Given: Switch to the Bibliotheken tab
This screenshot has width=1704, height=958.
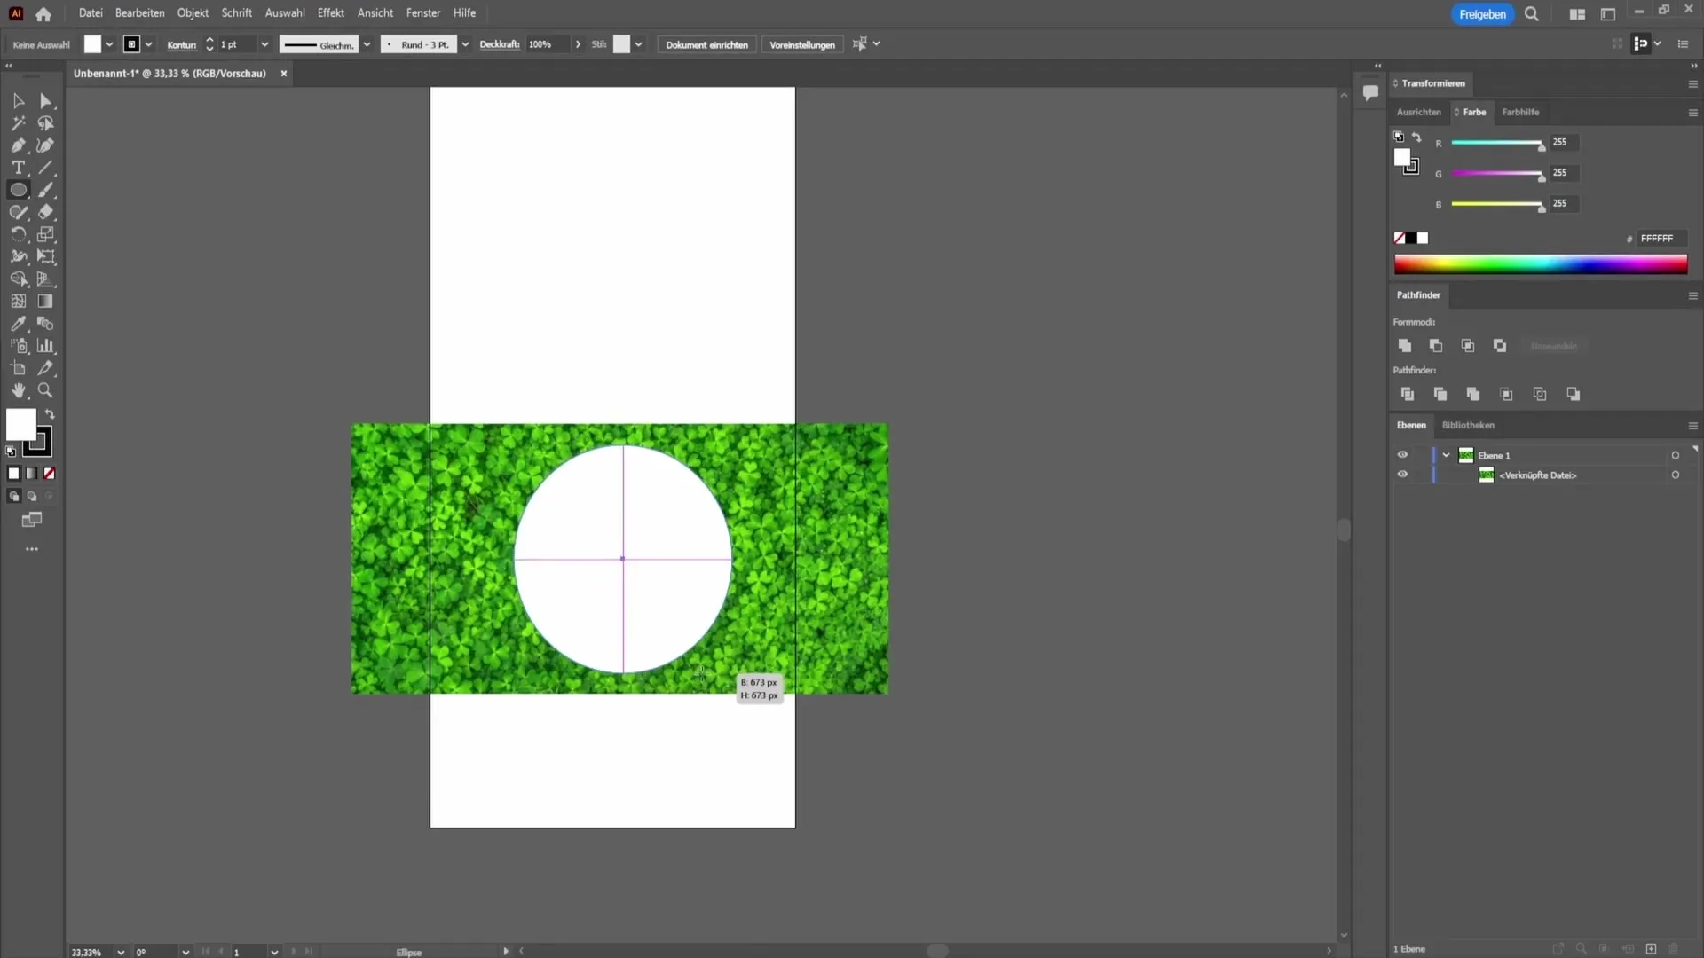Looking at the screenshot, I should [1468, 425].
